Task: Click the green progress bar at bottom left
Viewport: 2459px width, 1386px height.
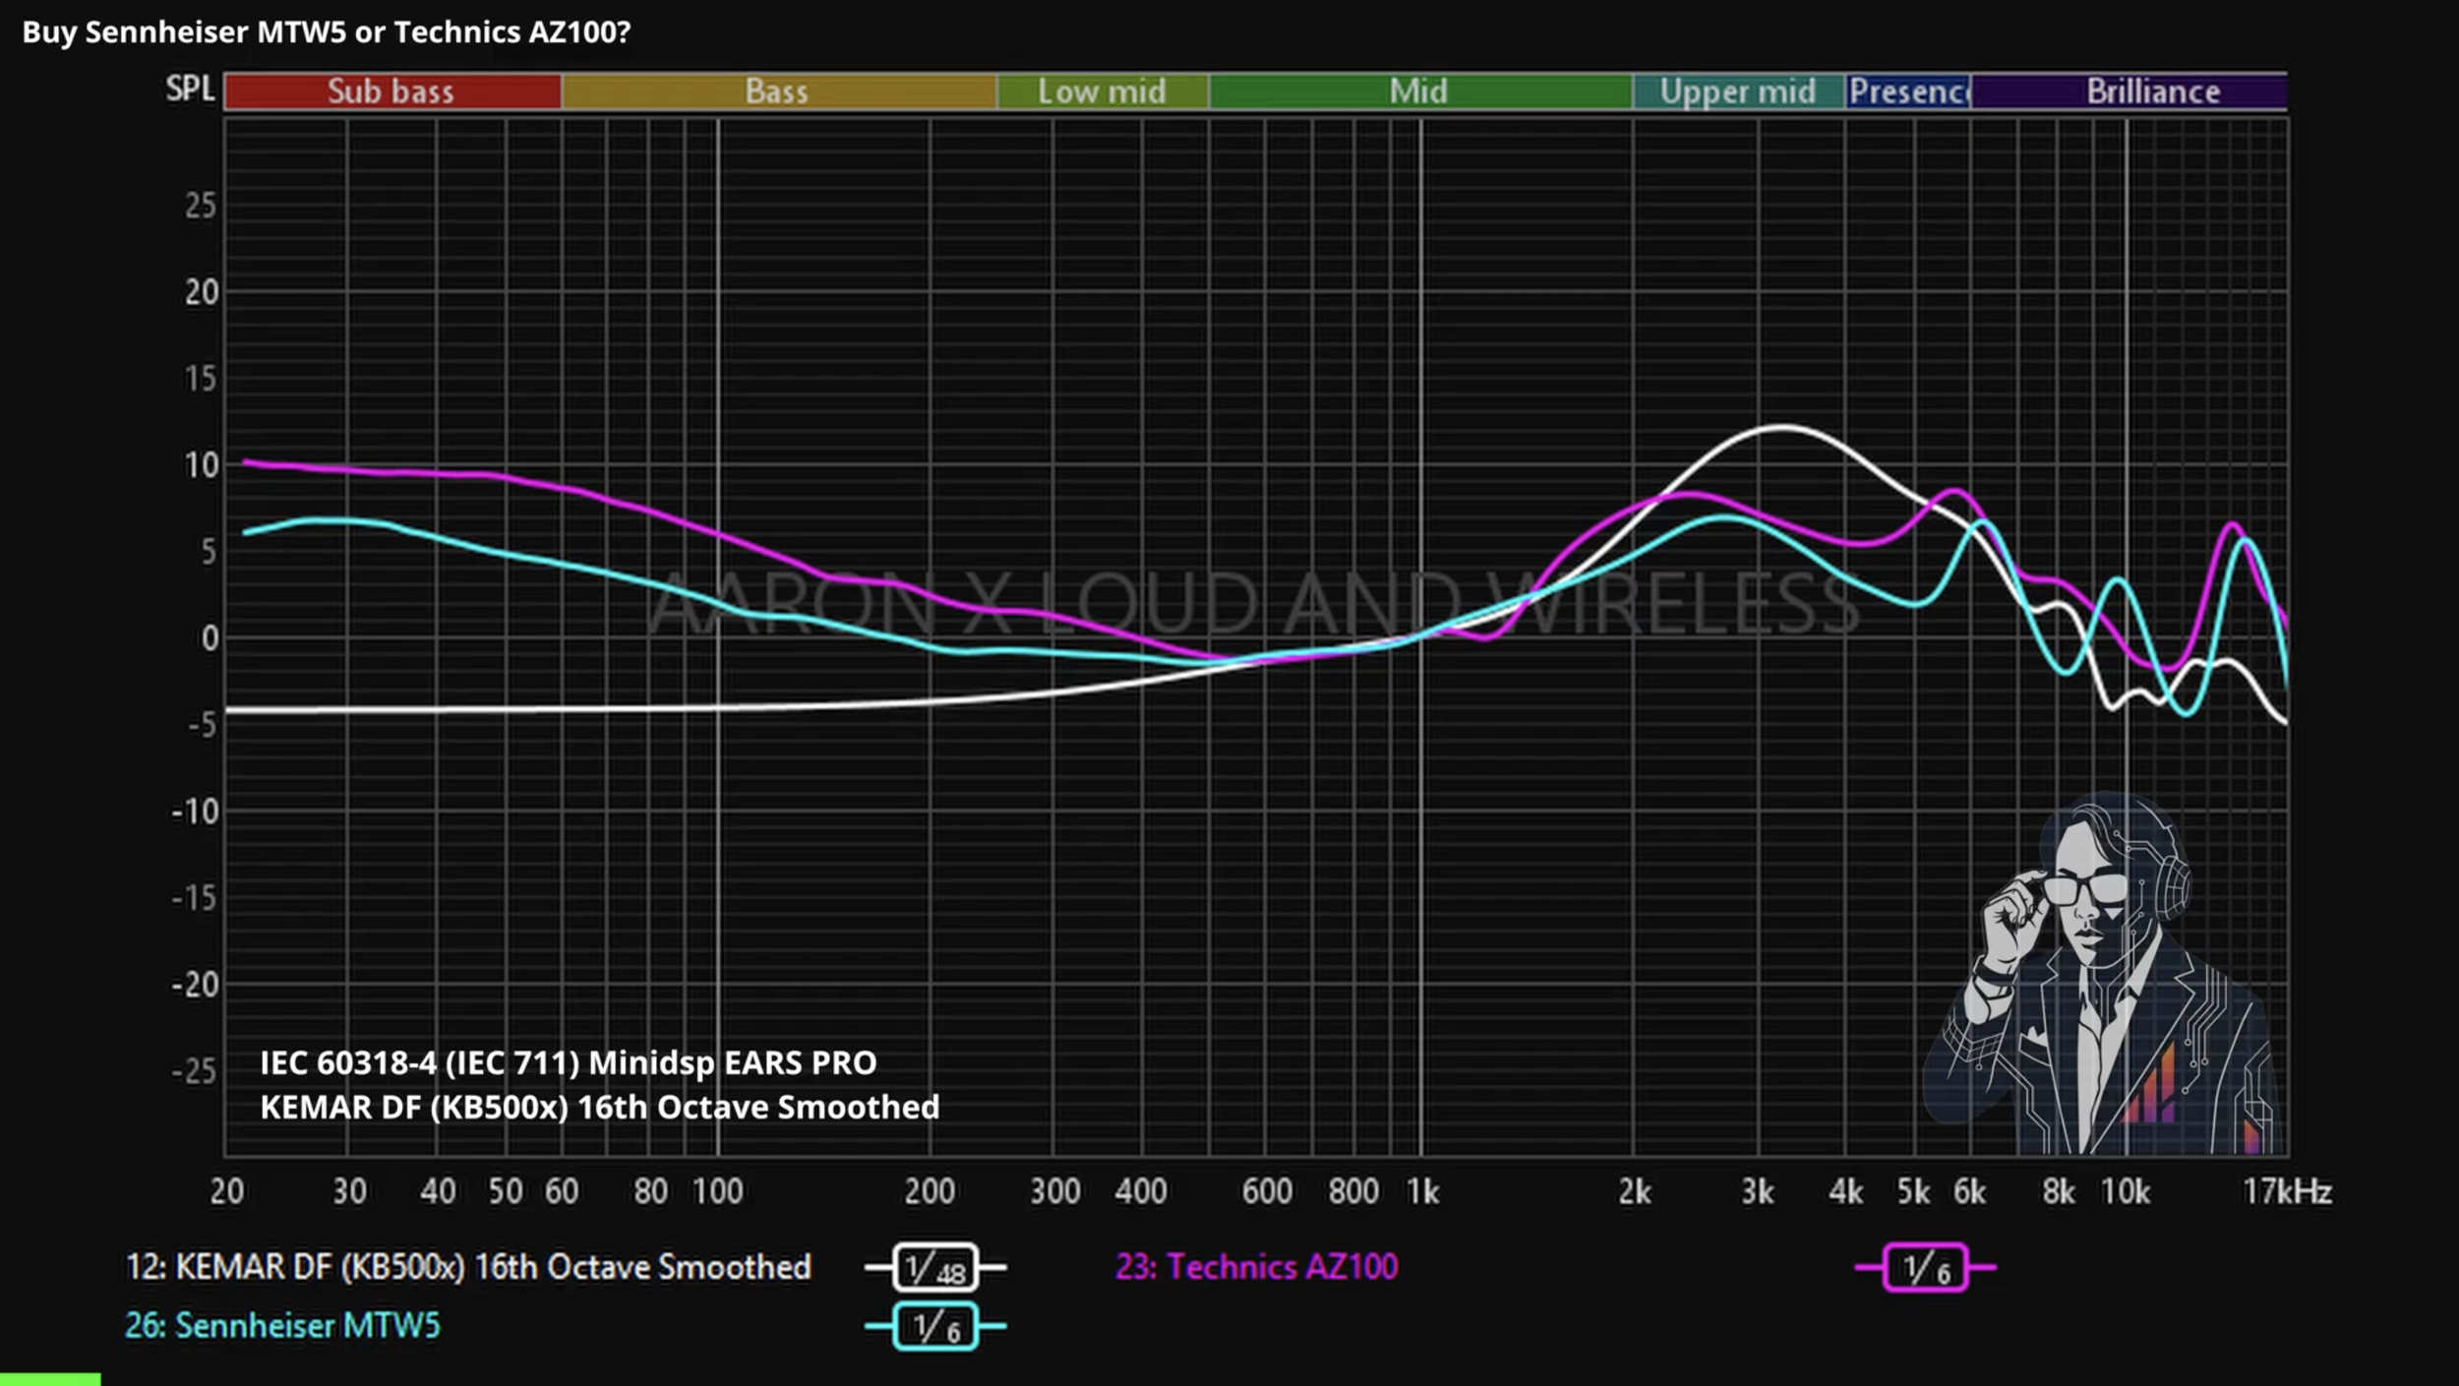Action: [x=50, y=1380]
